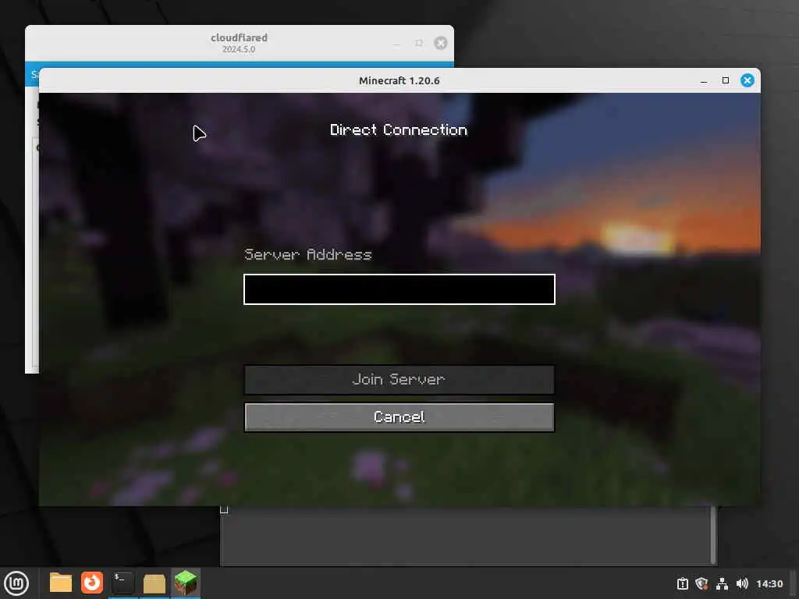This screenshot has width=799, height=599.
Task: Launch Firefox from the taskbar
Action: tap(92, 583)
